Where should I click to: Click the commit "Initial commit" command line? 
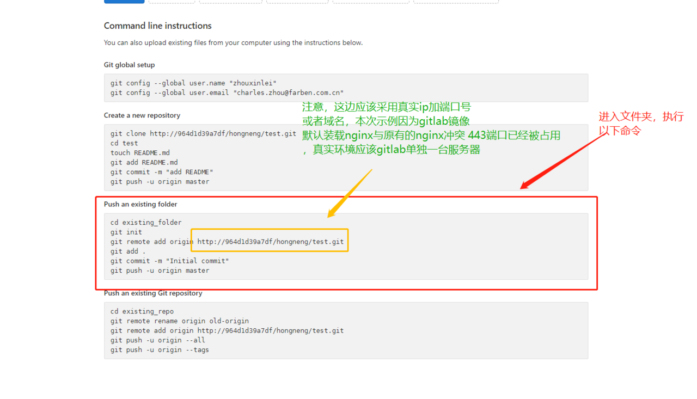coord(169,261)
